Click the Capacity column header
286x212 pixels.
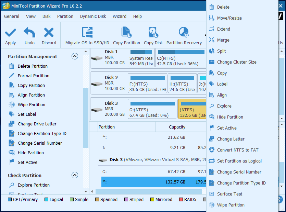click(171, 127)
